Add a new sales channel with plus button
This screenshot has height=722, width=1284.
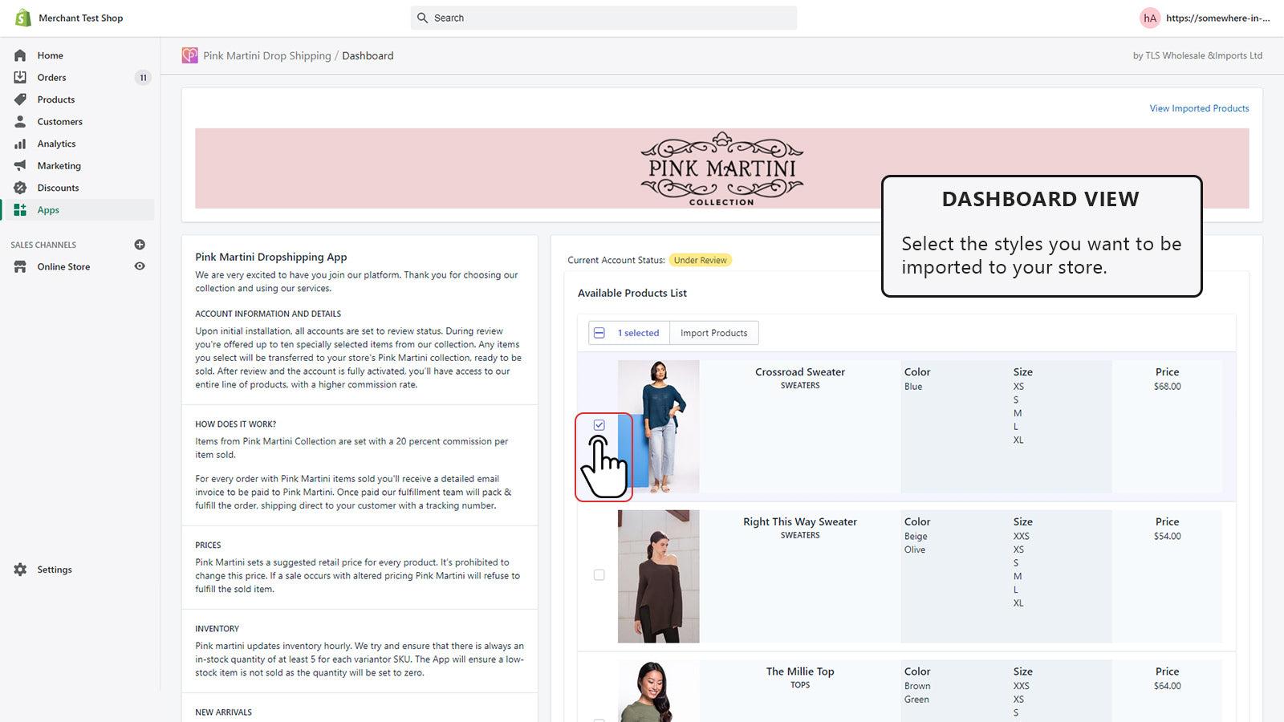click(x=140, y=245)
